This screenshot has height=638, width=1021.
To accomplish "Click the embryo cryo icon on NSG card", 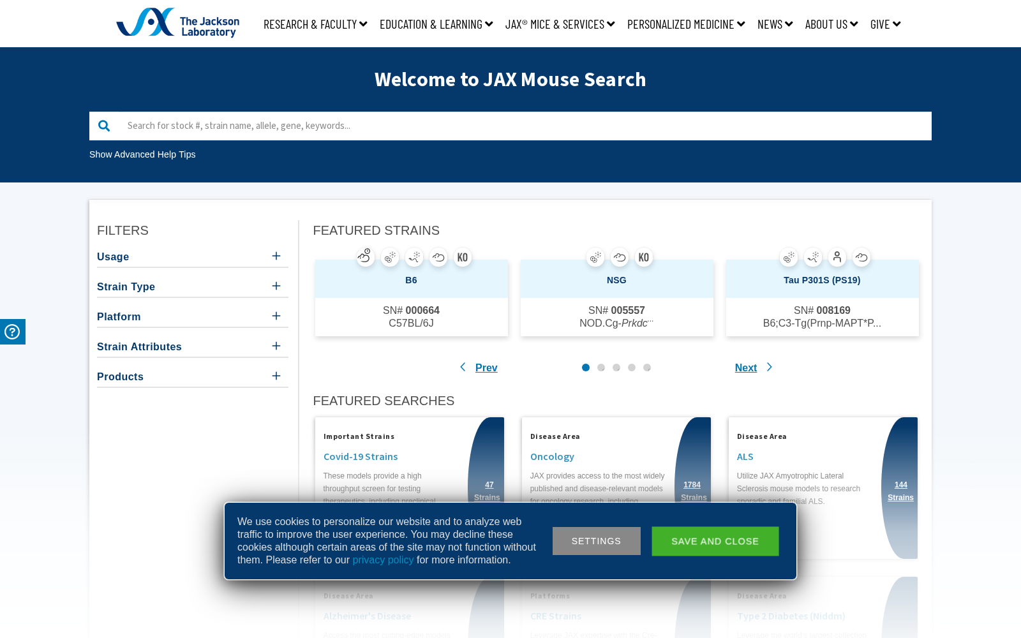I will click(595, 257).
